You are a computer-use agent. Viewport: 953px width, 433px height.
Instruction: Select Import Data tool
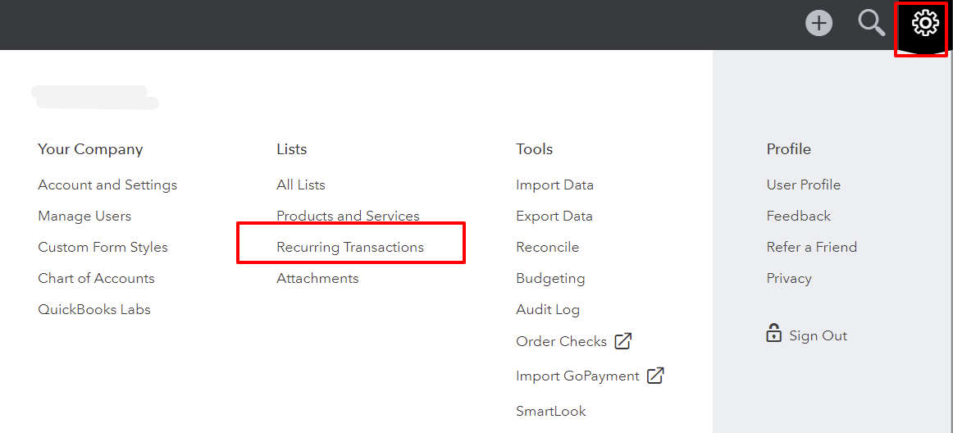click(554, 185)
